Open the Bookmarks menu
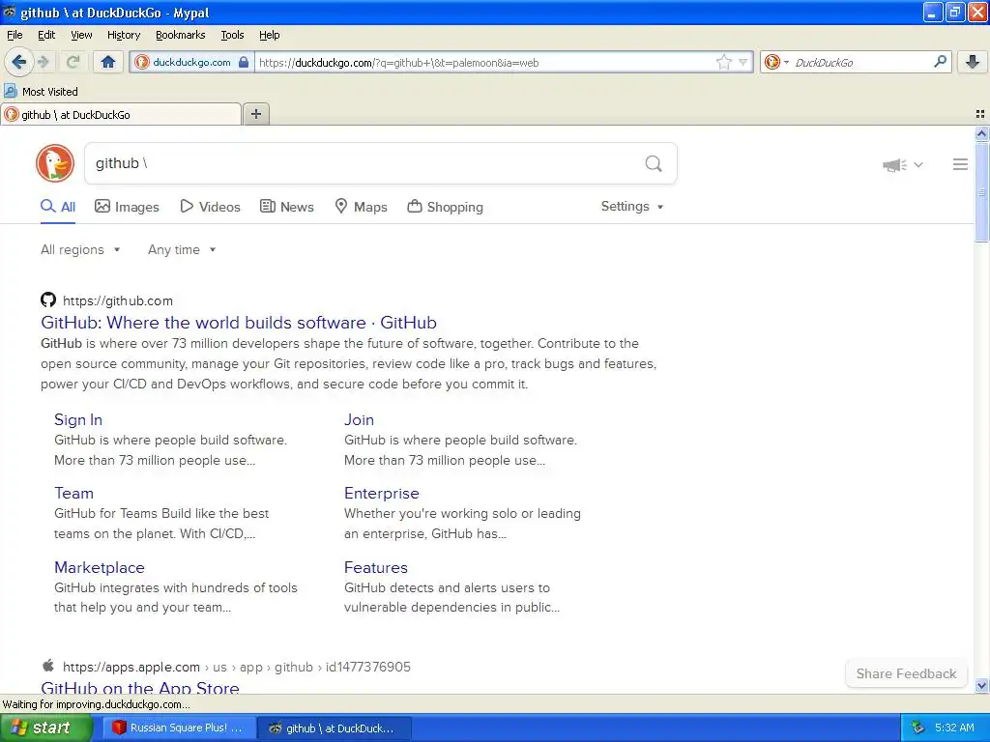 180,35
